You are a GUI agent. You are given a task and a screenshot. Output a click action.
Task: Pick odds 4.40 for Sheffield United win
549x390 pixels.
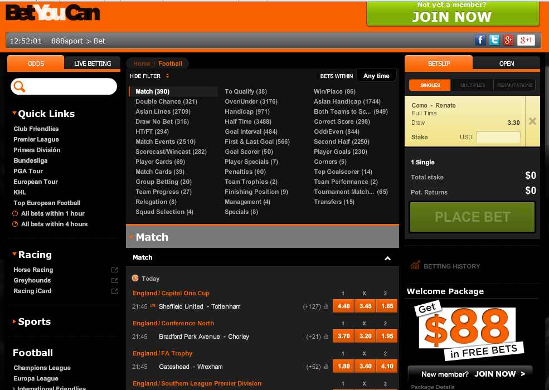343,306
